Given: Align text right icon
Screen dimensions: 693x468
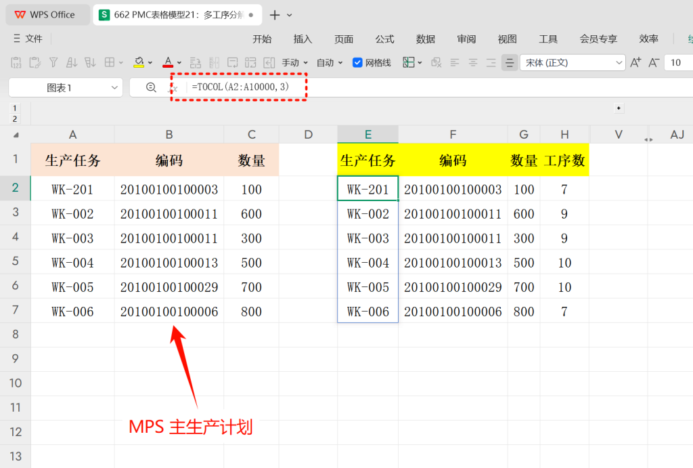Looking at the screenshot, I should (491, 63).
